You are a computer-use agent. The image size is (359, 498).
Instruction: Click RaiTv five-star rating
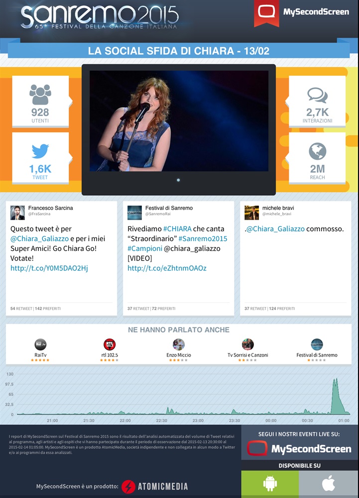[40, 360]
